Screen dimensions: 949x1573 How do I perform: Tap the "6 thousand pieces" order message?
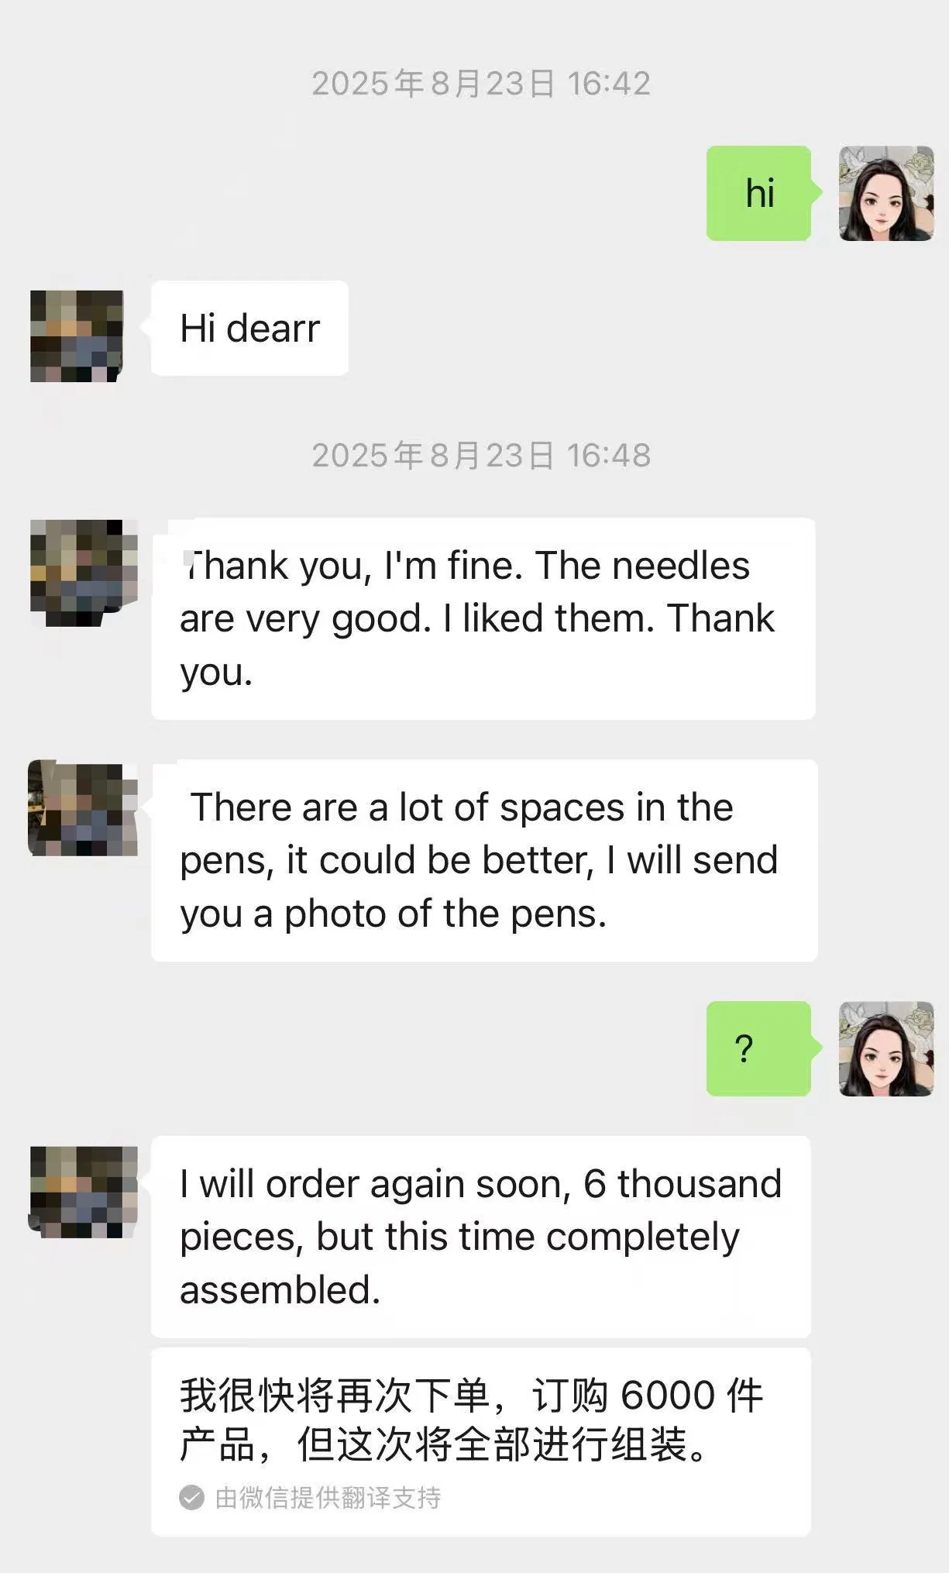[481, 1237]
